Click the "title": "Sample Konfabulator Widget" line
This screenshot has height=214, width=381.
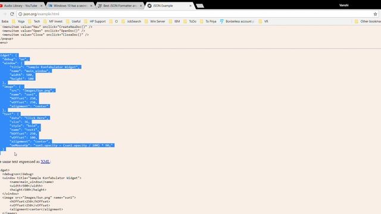pyautogui.click(x=45, y=67)
